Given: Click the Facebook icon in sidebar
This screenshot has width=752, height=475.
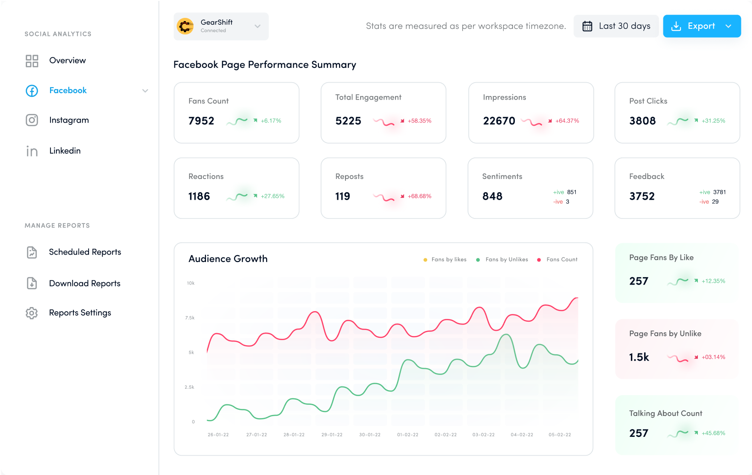Looking at the screenshot, I should click(x=31, y=90).
